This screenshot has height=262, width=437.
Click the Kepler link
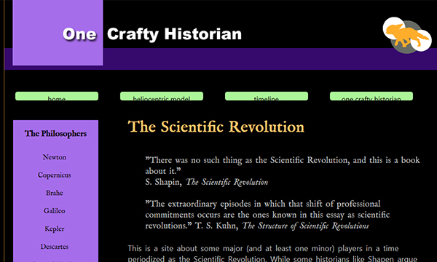pyautogui.click(x=55, y=229)
